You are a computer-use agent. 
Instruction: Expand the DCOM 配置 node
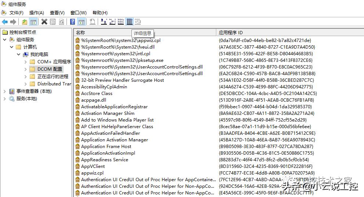[x=26, y=69]
